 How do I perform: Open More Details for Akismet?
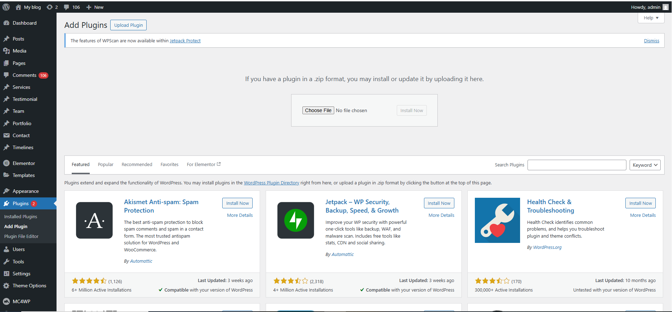[x=240, y=215]
